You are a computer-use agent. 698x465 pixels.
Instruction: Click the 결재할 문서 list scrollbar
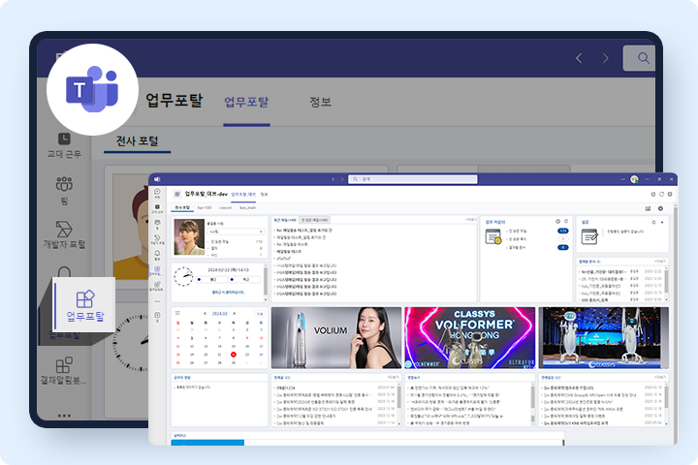click(x=667, y=285)
